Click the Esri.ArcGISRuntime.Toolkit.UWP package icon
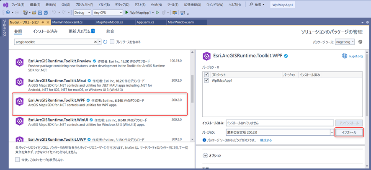The height and width of the screenshot is (170, 371). [x=20, y=139]
